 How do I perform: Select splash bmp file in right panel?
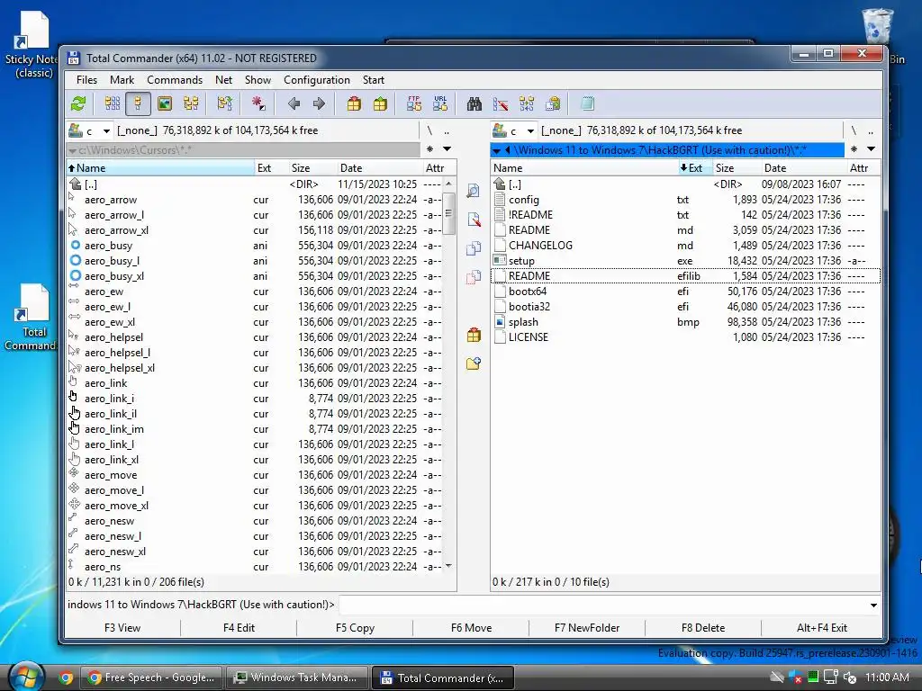(685, 322)
